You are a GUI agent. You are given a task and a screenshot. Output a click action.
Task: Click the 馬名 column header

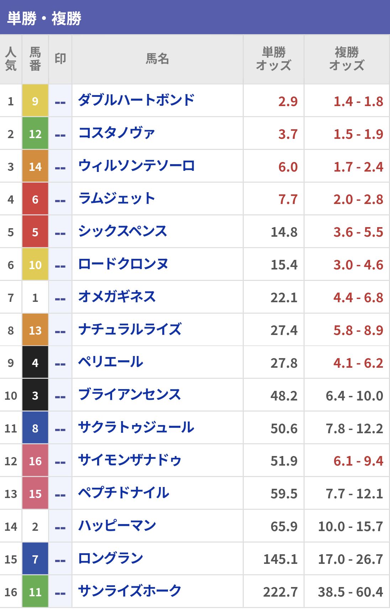[157, 59]
